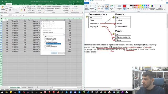
Task: Tick the 'телевидение' filter checkbox
Action: (46, 45)
